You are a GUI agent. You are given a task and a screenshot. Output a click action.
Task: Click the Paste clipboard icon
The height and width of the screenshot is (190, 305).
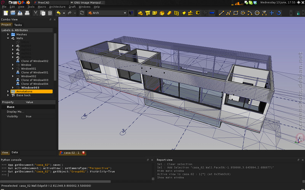coord(50,13)
